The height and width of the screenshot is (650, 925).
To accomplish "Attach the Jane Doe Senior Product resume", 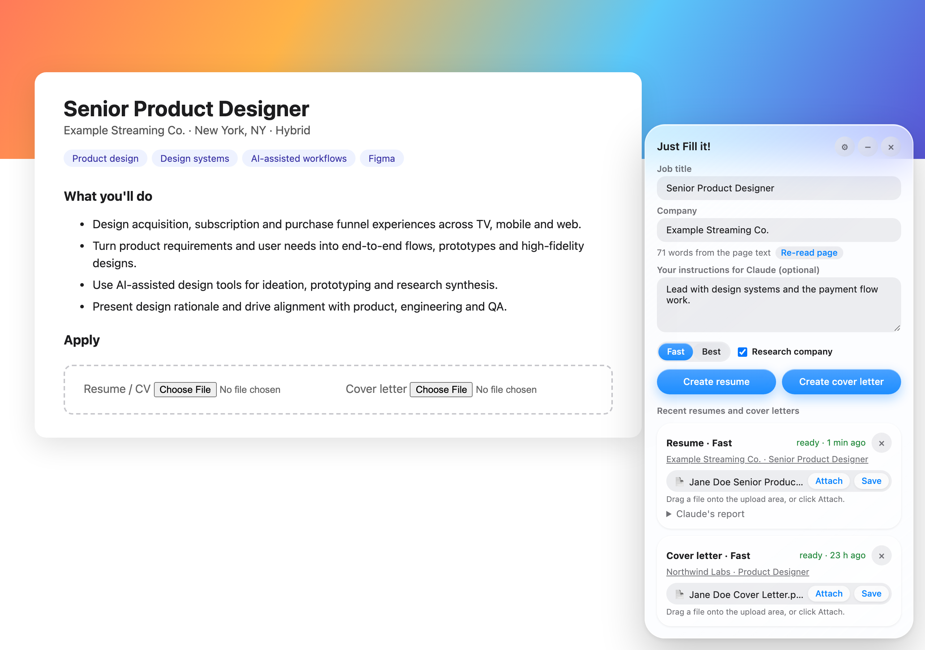I will 829,481.
